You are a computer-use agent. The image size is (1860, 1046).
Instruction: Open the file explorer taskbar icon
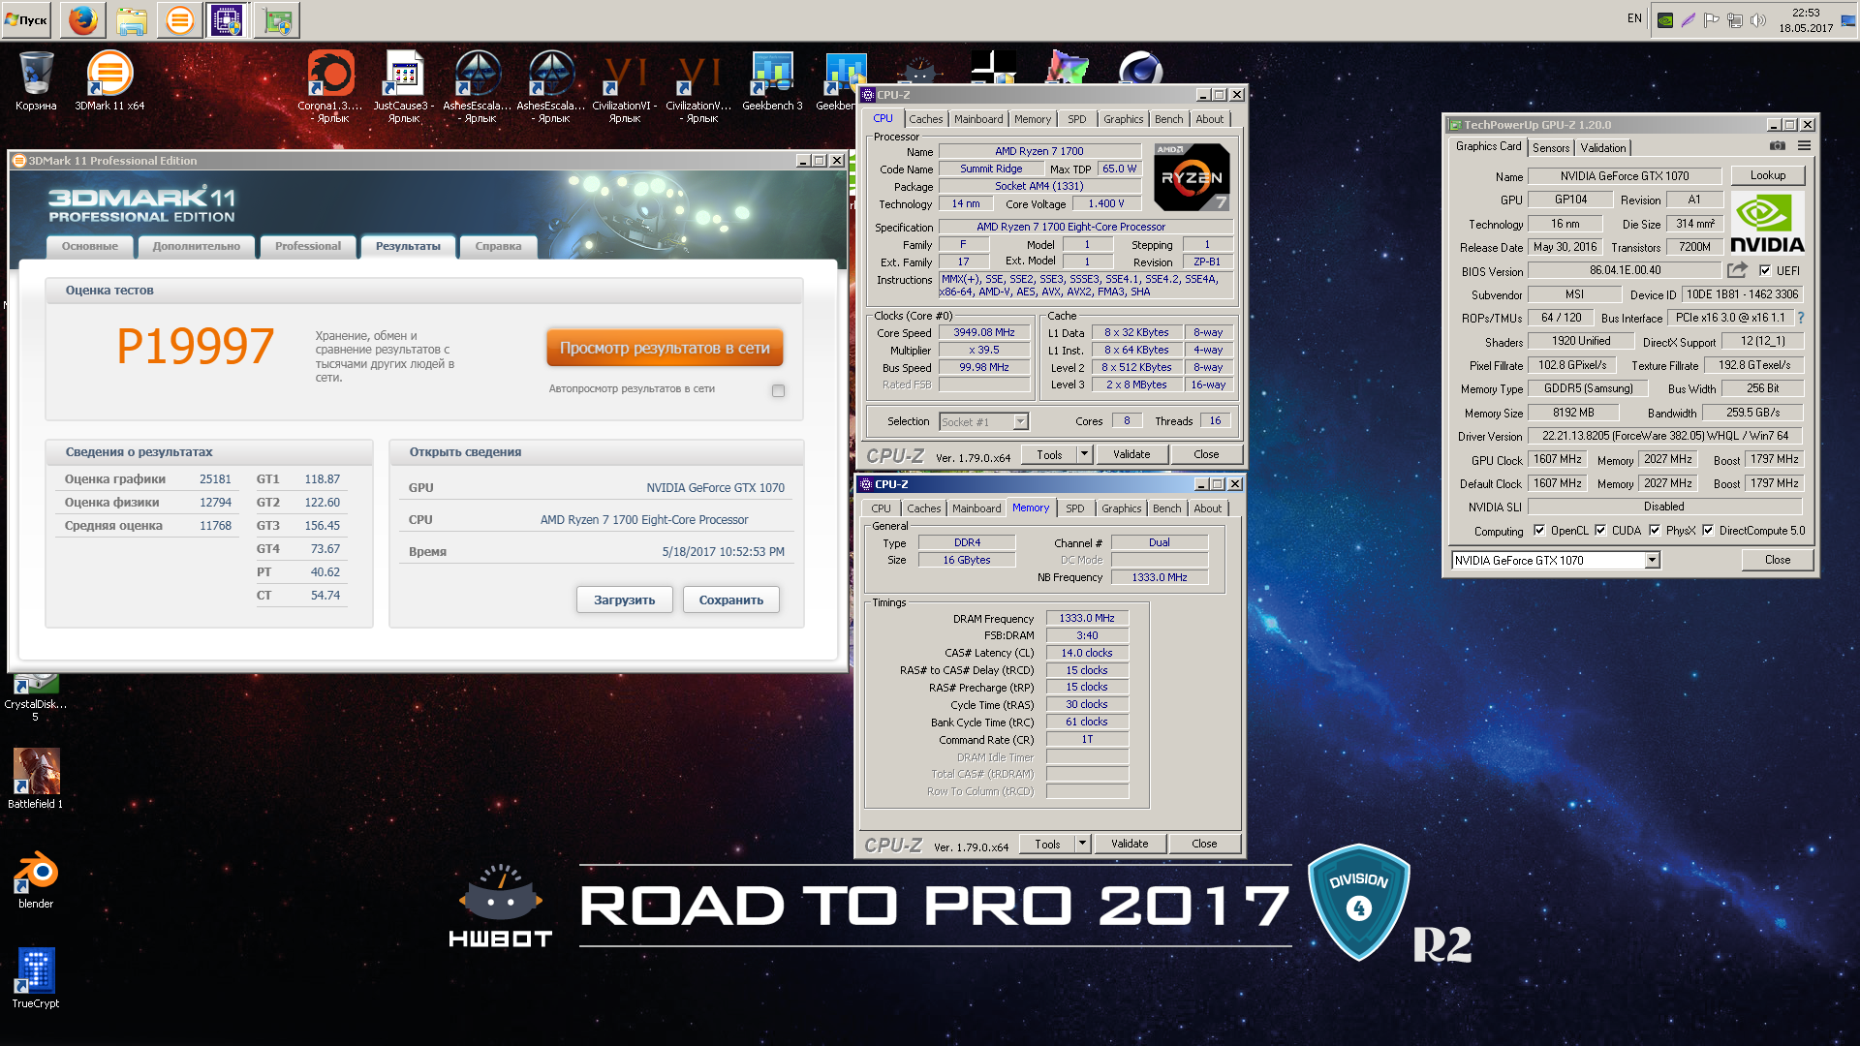click(x=132, y=19)
